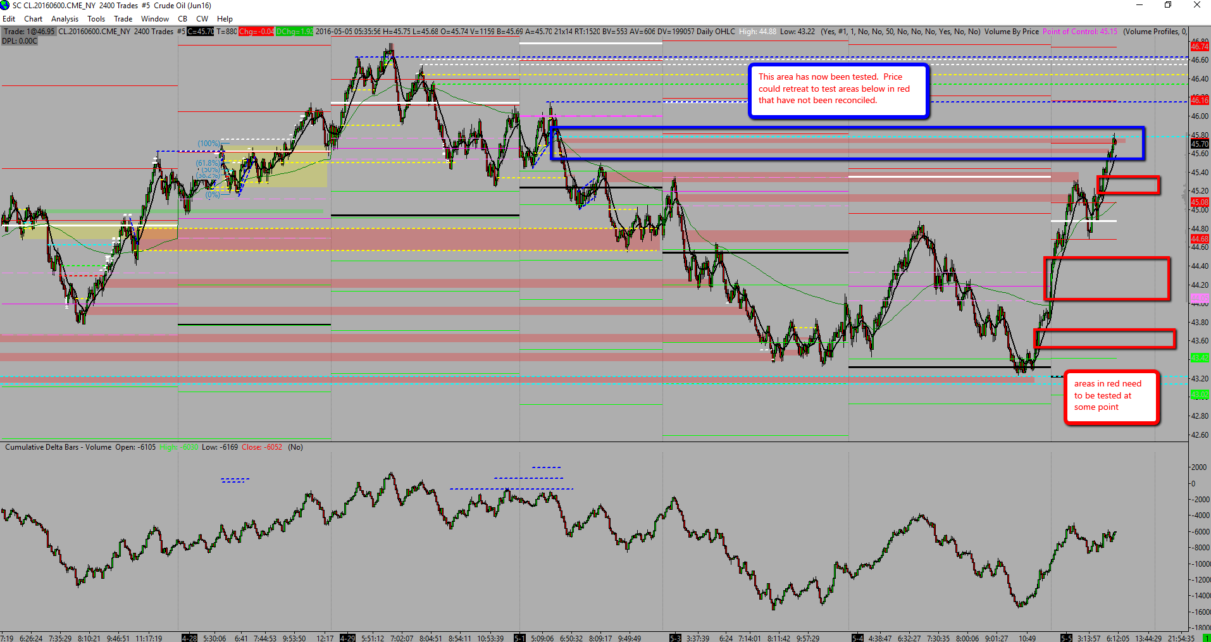Click the red 44.68 price scale label
The height and width of the screenshot is (642, 1211).
click(x=1200, y=238)
